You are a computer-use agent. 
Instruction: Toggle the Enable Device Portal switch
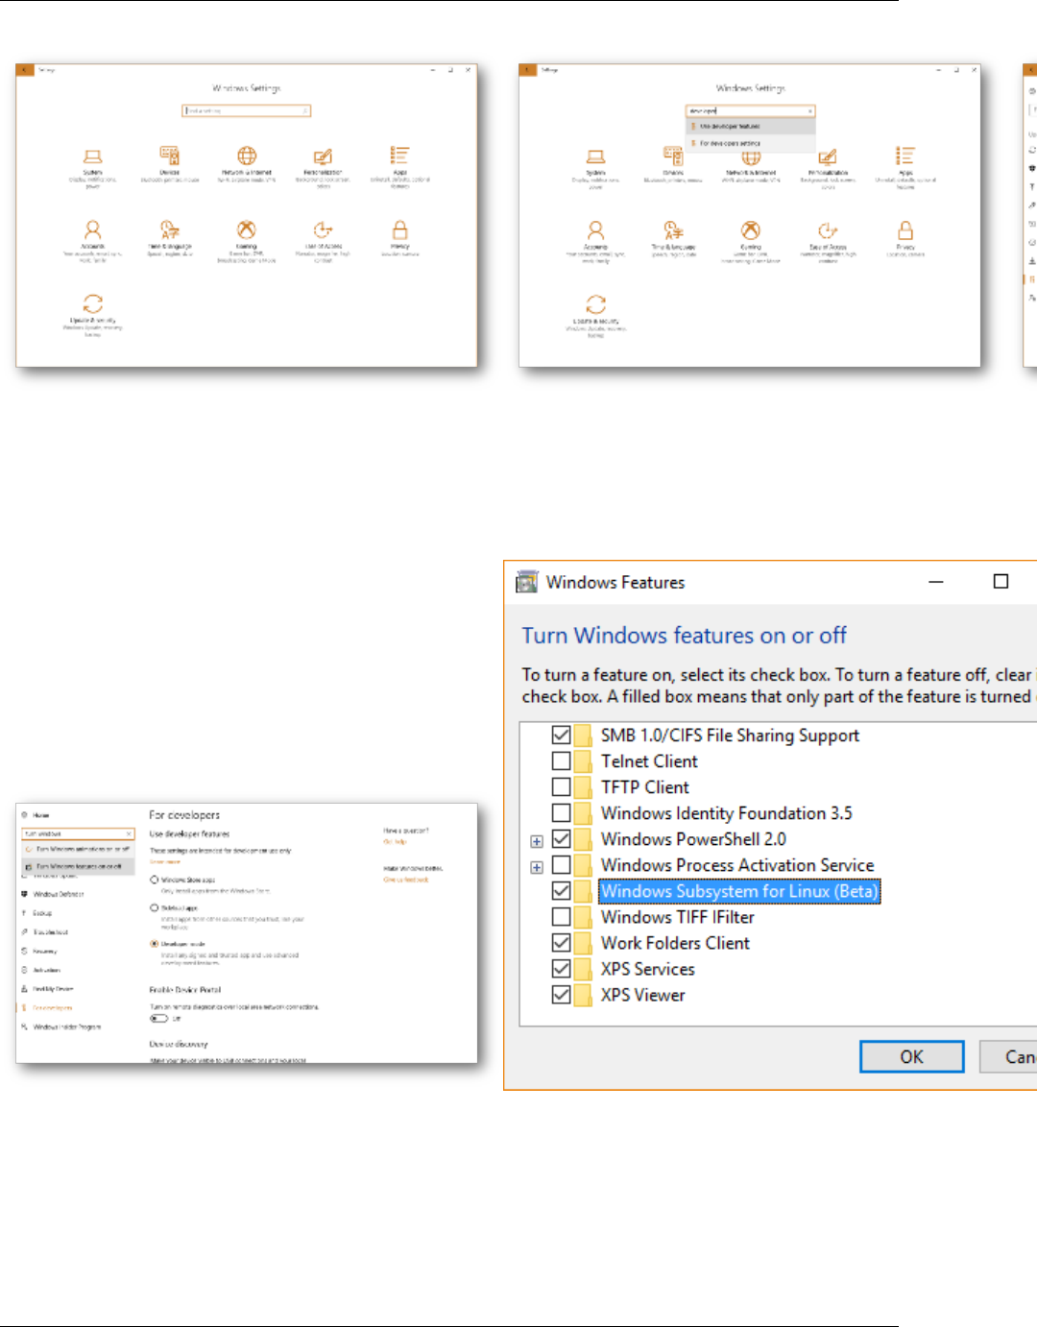click(158, 1018)
